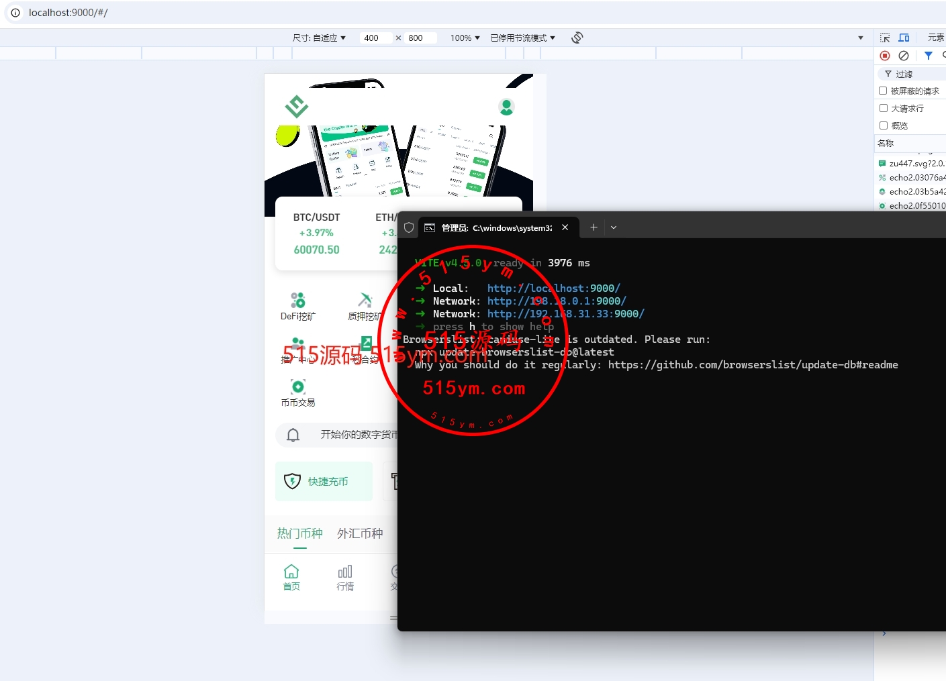946x681 pixels.
Task: Open the 已停用节流模式 throttling dropdown
Action: coord(522,38)
